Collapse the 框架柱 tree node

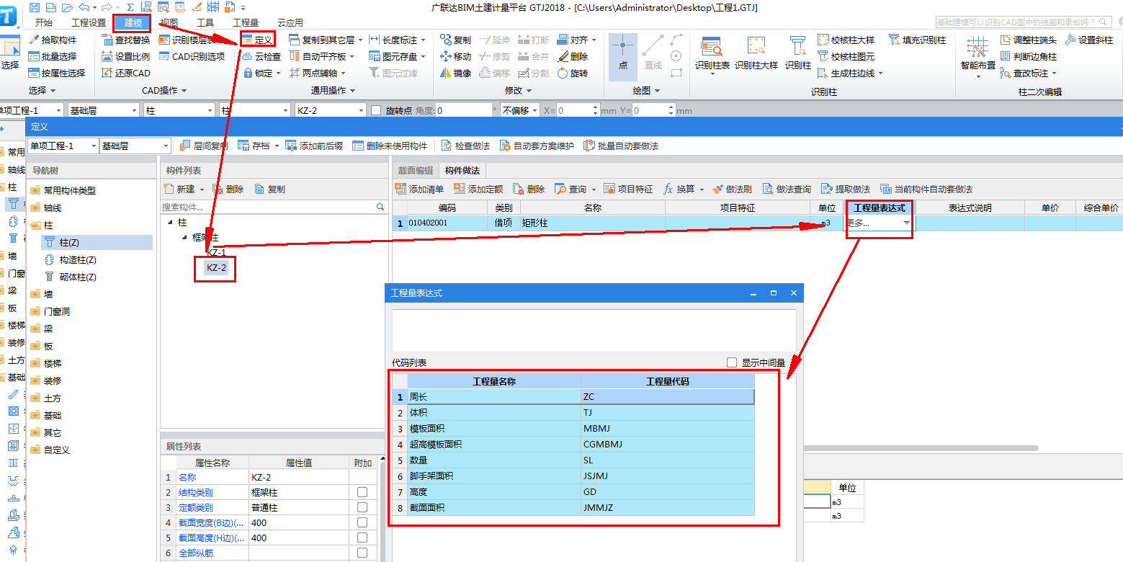point(184,237)
